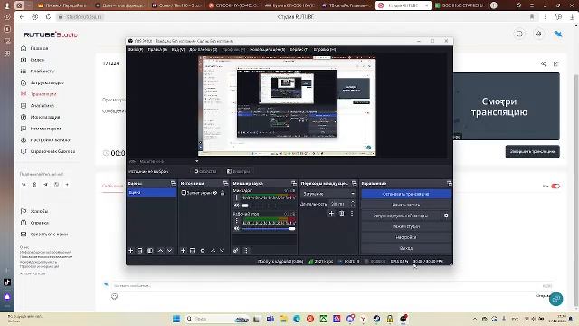
Task: Move scene up arrow in Scenes dock
Action: (160, 251)
